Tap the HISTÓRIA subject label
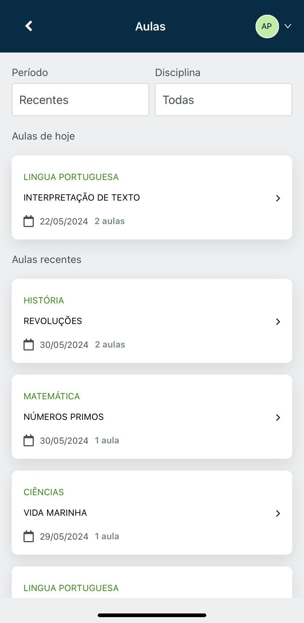The image size is (304, 623). coord(44,300)
